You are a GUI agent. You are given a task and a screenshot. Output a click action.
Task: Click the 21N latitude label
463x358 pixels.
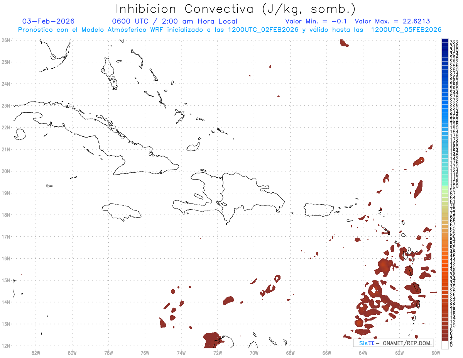coord(6,149)
